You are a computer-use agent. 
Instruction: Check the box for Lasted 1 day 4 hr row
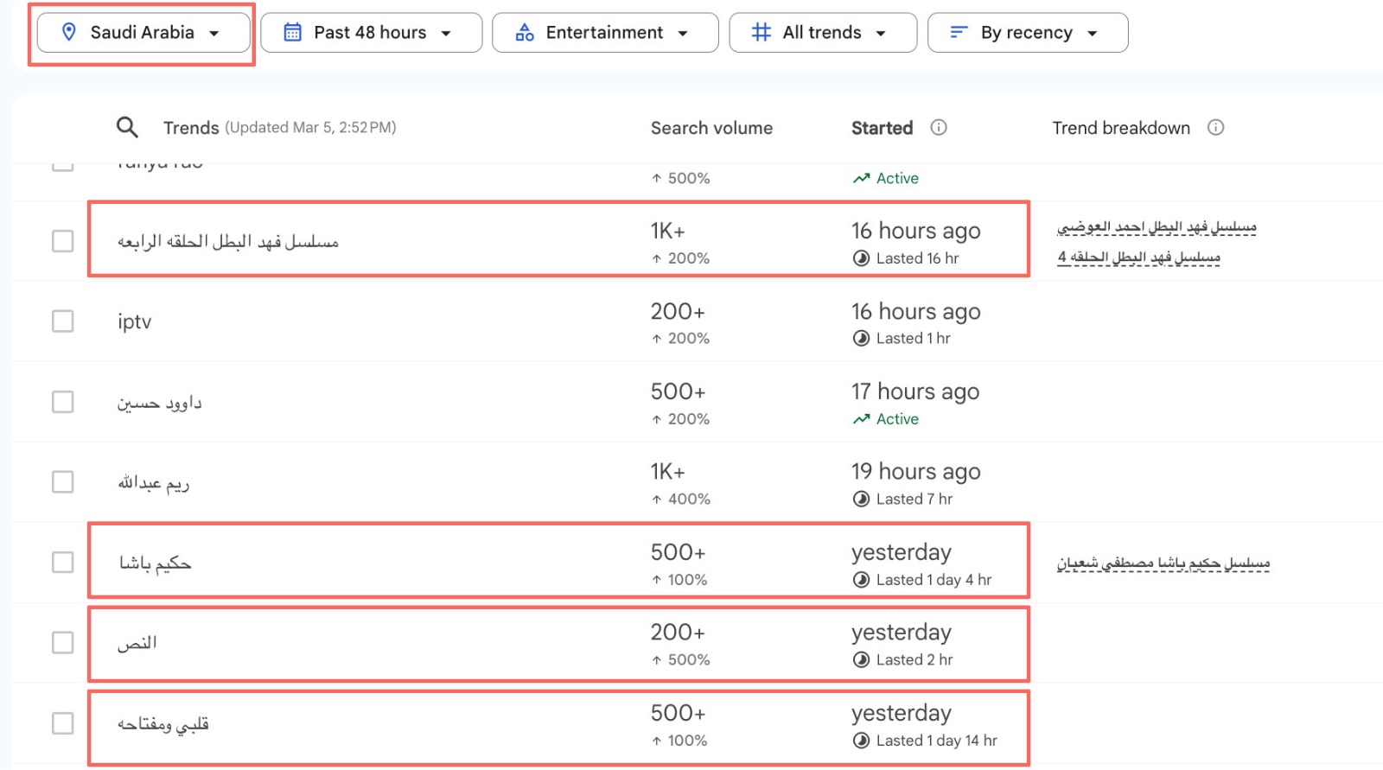[63, 563]
